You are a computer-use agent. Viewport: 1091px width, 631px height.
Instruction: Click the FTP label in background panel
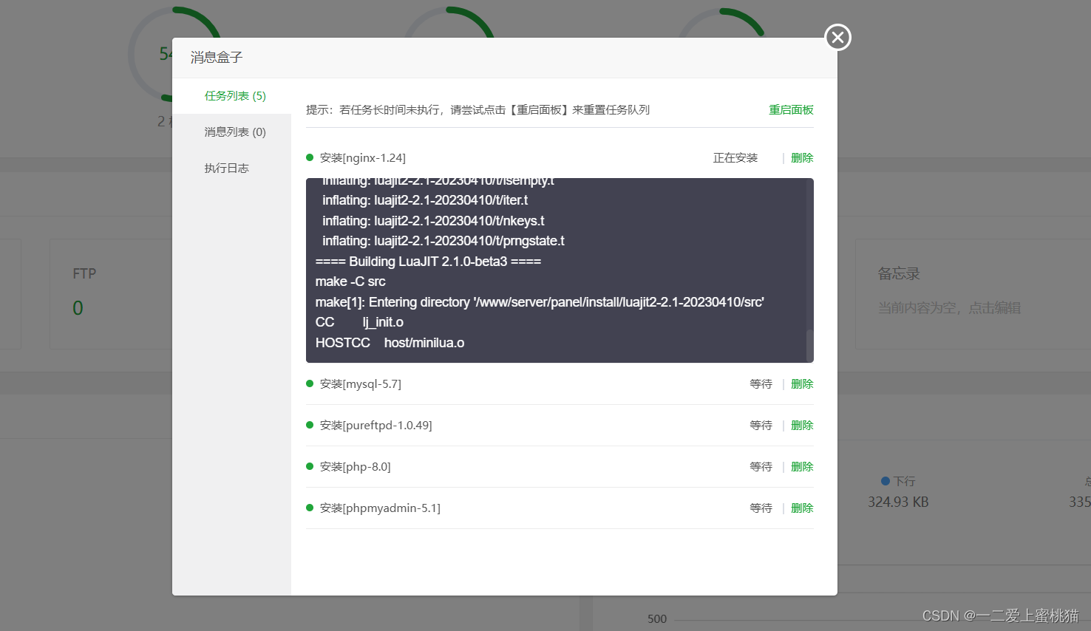[x=84, y=274]
